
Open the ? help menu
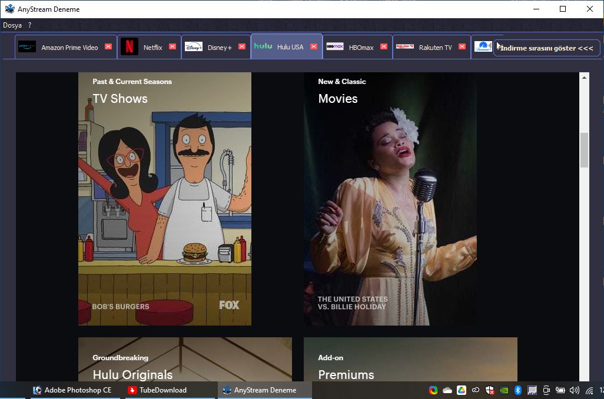pyautogui.click(x=29, y=25)
